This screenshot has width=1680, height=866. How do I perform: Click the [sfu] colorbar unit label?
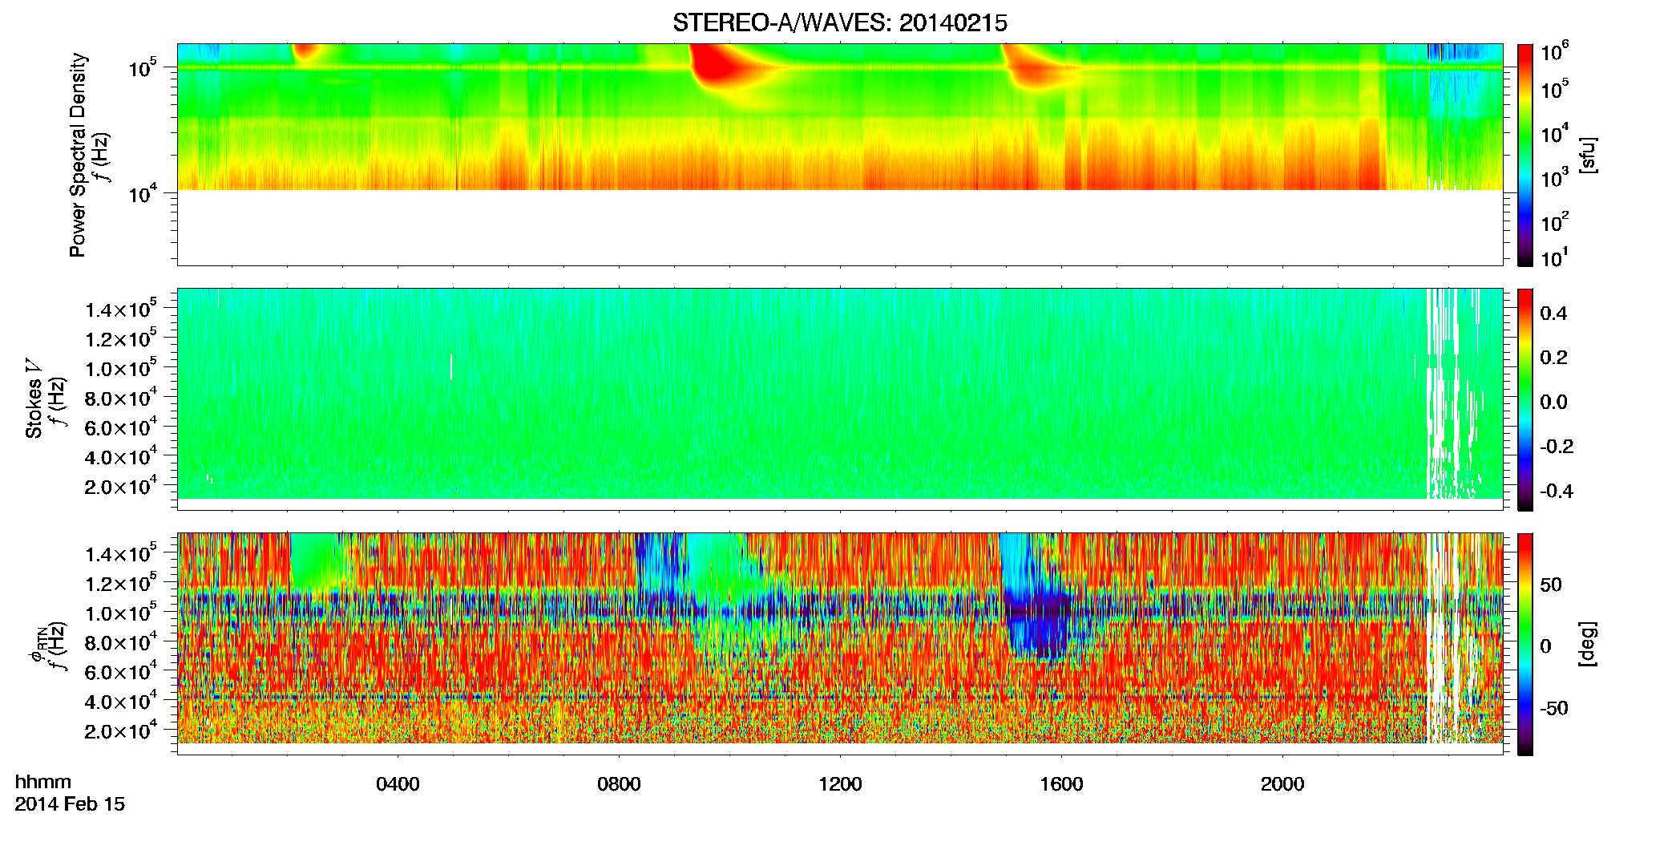(x=1588, y=156)
